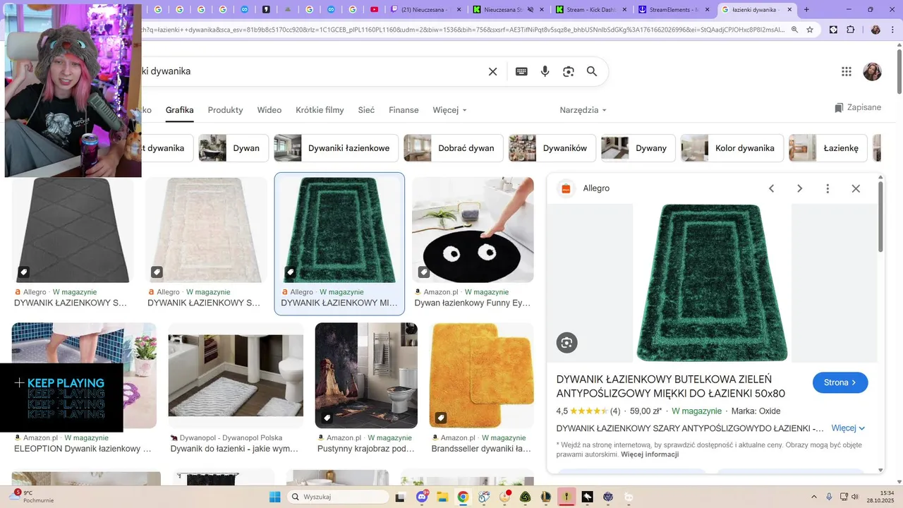The image size is (903, 508).
Task: Click the zoom magnifier icon in the address bar
Action: 794,30
